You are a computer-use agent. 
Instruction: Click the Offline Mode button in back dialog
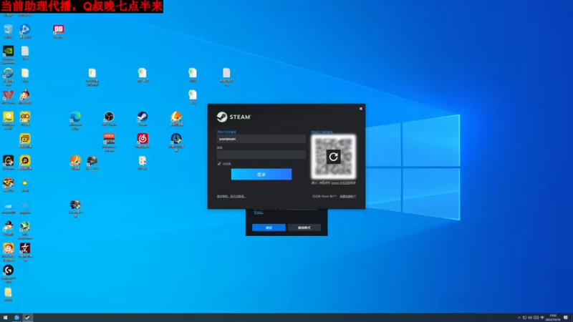coord(304,228)
